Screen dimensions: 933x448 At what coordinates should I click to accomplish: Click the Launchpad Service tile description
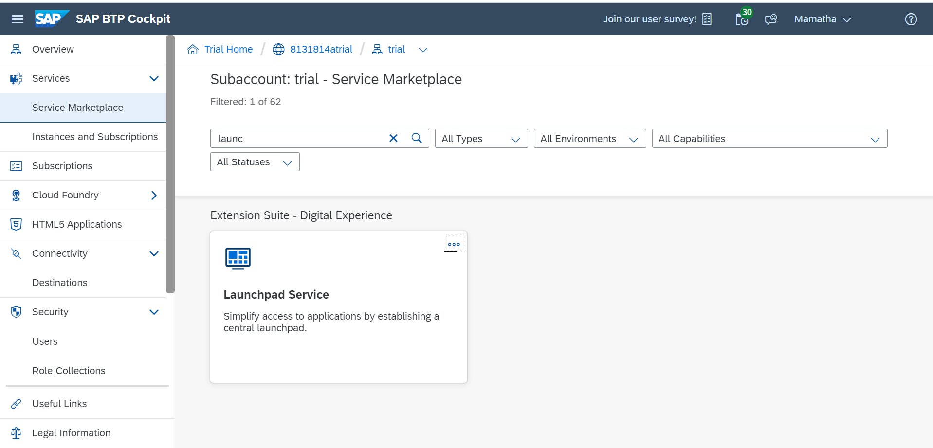331,322
